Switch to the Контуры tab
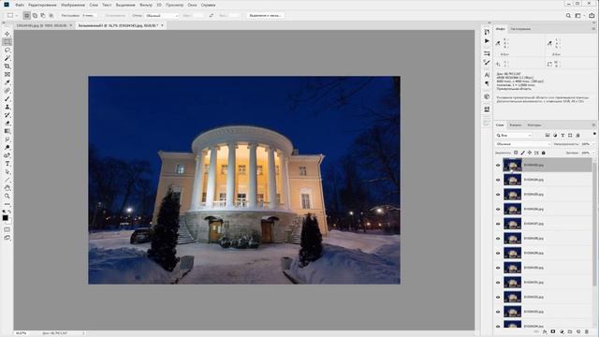 click(x=534, y=125)
